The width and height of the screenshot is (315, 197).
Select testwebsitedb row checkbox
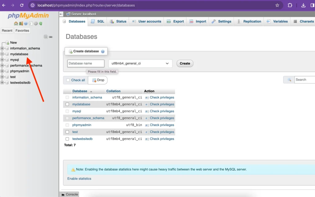(67, 139)
